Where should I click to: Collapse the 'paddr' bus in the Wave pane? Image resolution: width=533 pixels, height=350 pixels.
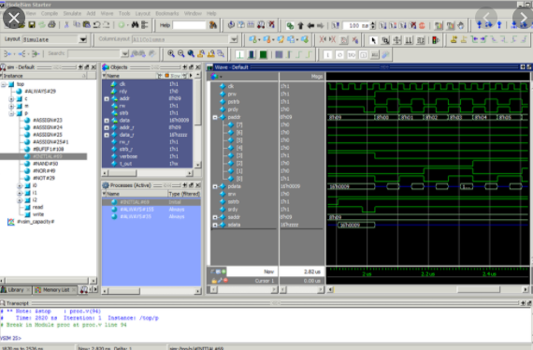pos(215,117)
